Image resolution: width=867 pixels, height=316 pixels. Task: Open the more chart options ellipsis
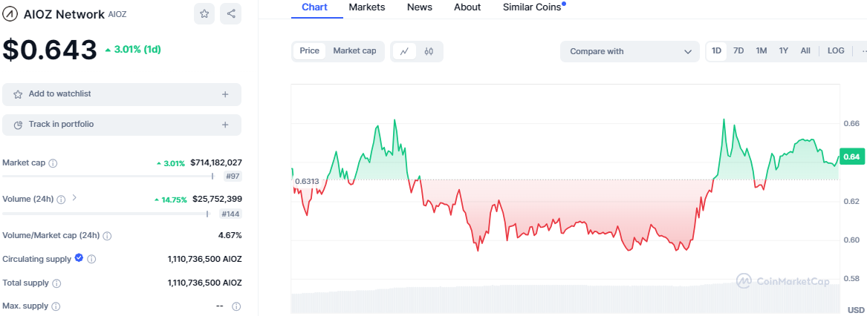pyautogui.click(x=863, y=51)
